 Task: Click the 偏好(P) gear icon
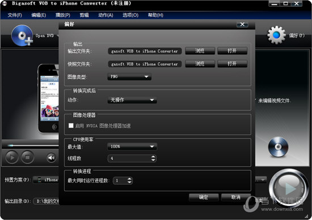click(277, 35)
